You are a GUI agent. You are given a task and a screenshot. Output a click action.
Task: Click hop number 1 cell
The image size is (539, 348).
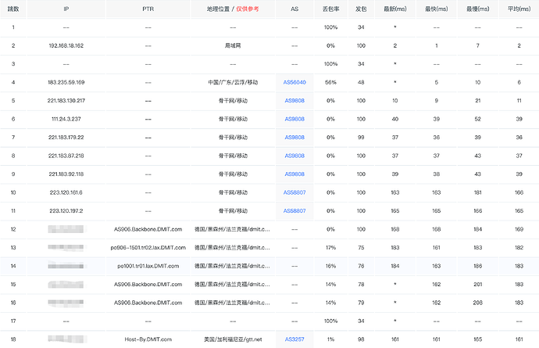tap(13, 27)
